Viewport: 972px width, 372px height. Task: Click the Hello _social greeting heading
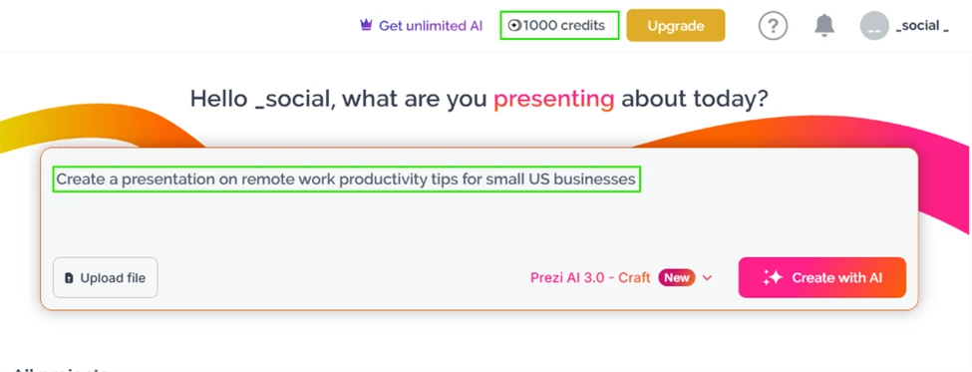[x=479, y=99]
